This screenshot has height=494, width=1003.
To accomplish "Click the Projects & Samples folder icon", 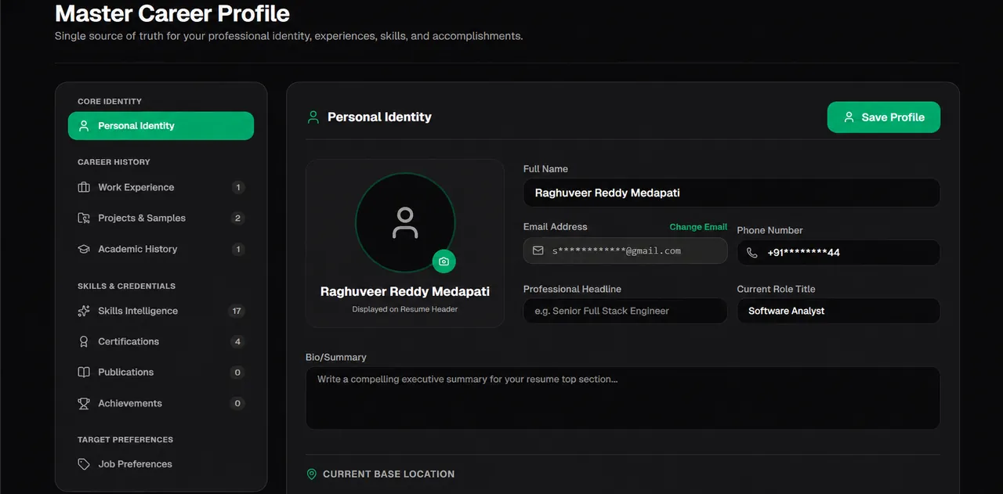I will (84, 218).
